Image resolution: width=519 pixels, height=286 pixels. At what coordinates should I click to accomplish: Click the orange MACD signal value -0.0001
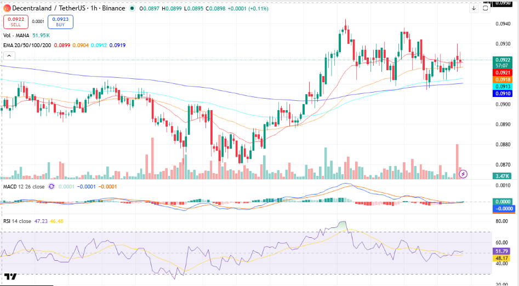107,187
